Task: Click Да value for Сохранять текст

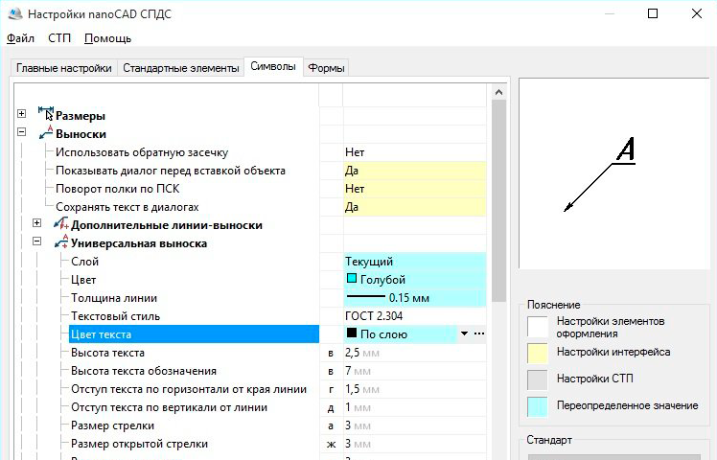Action: pos(415,207)
